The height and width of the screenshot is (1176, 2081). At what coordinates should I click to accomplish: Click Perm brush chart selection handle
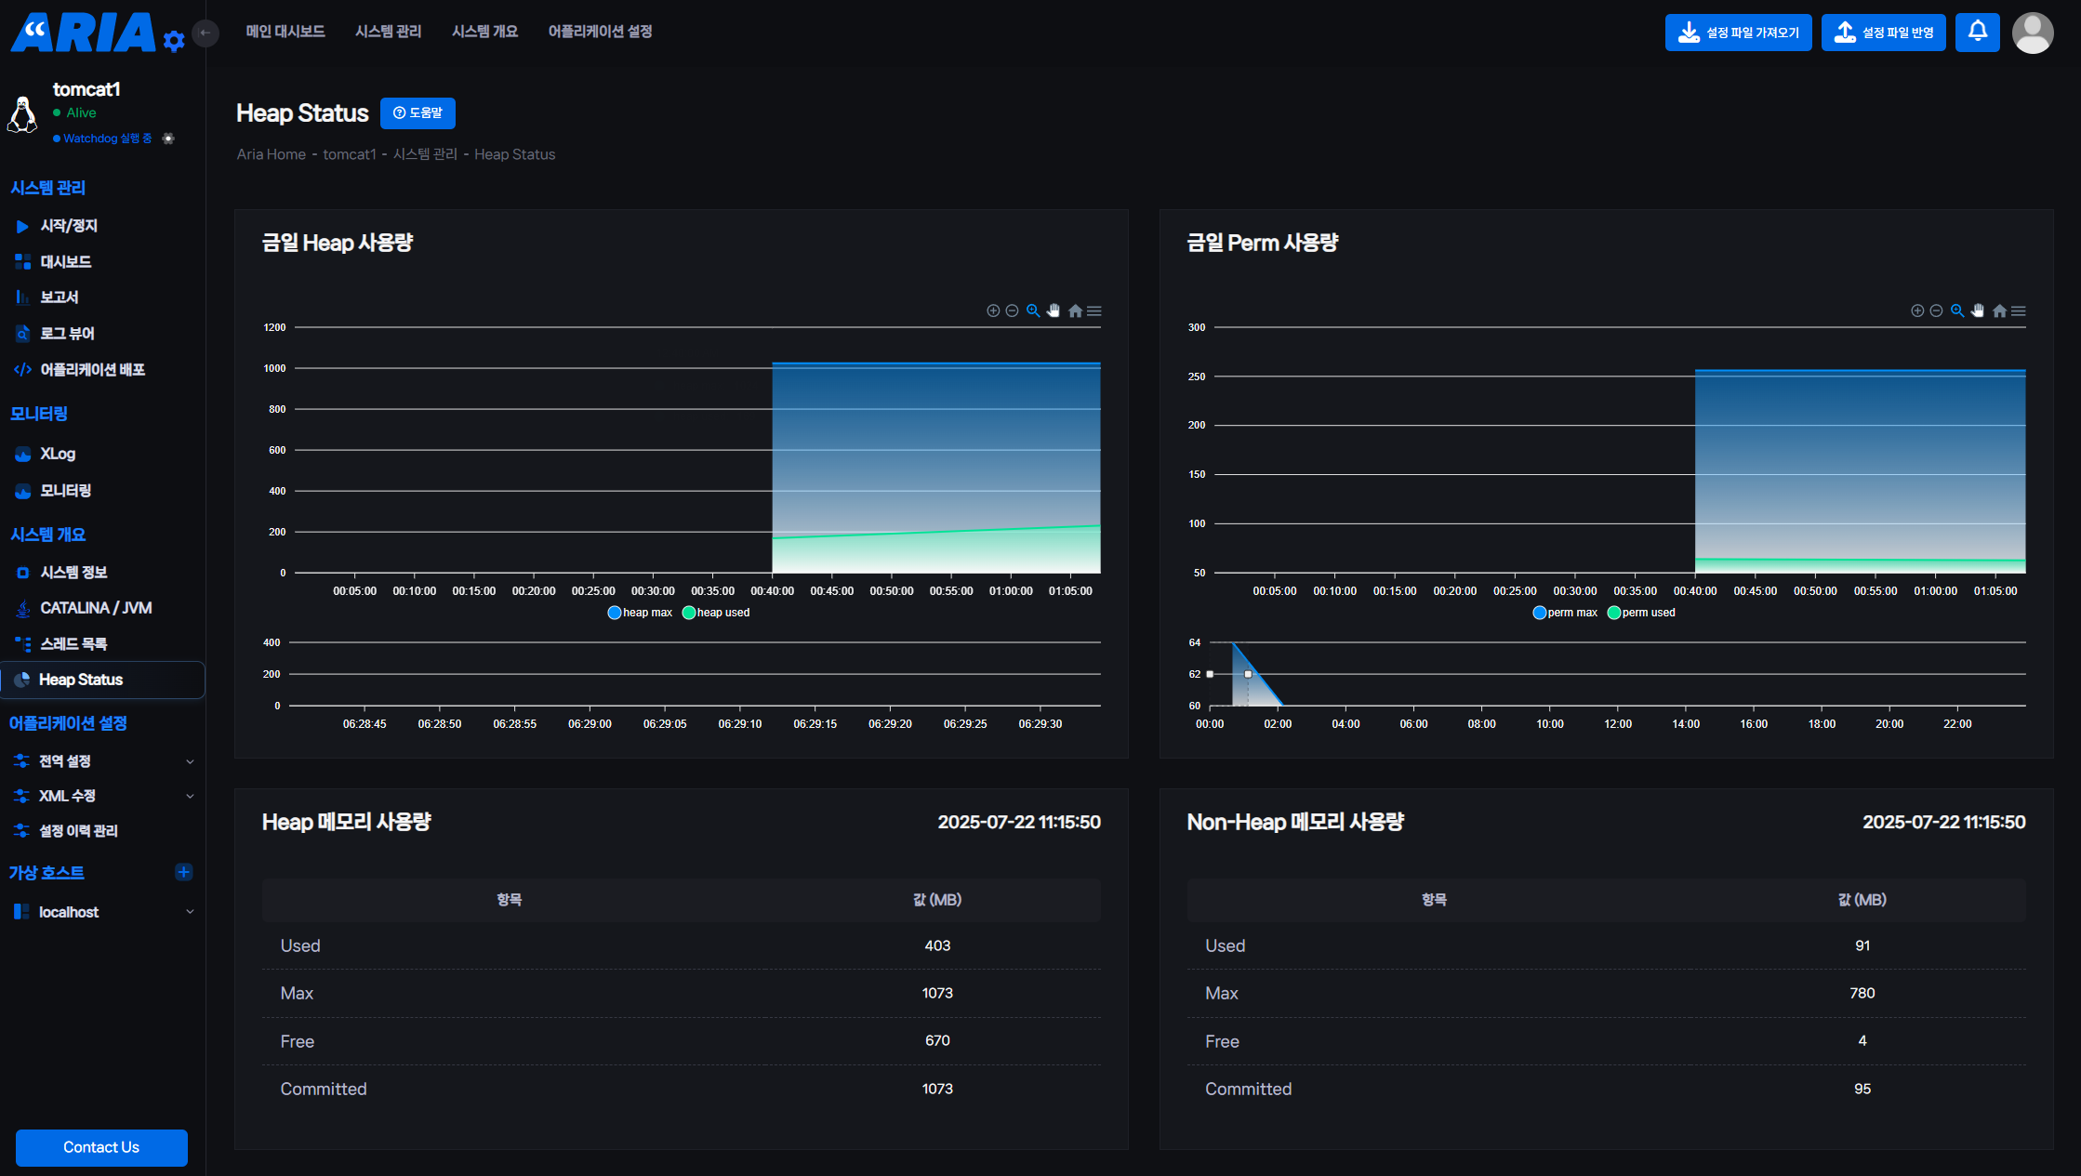tap(1248, 674)
